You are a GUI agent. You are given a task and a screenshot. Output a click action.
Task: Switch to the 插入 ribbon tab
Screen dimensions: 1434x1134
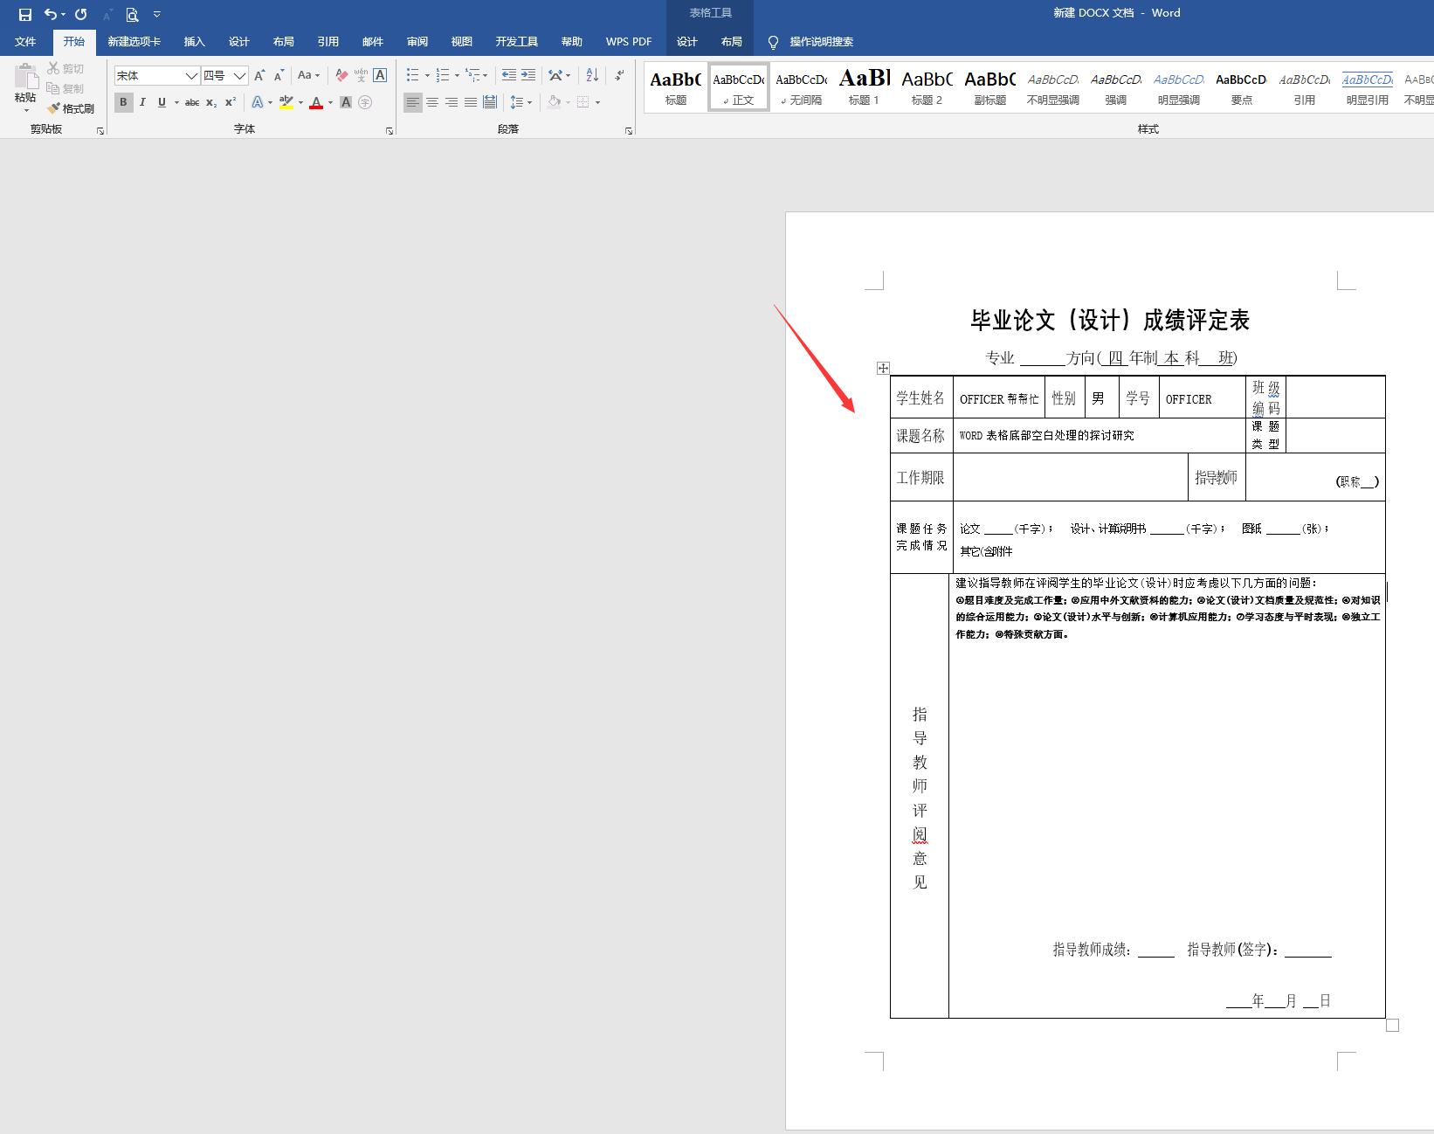coord(194,41)
